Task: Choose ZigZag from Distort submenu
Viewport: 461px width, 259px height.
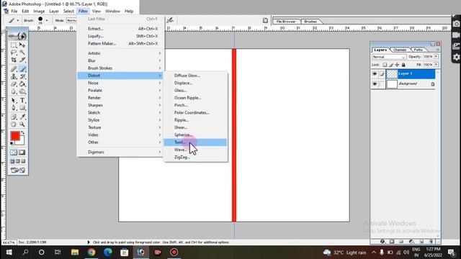Action: click(195, 157)
